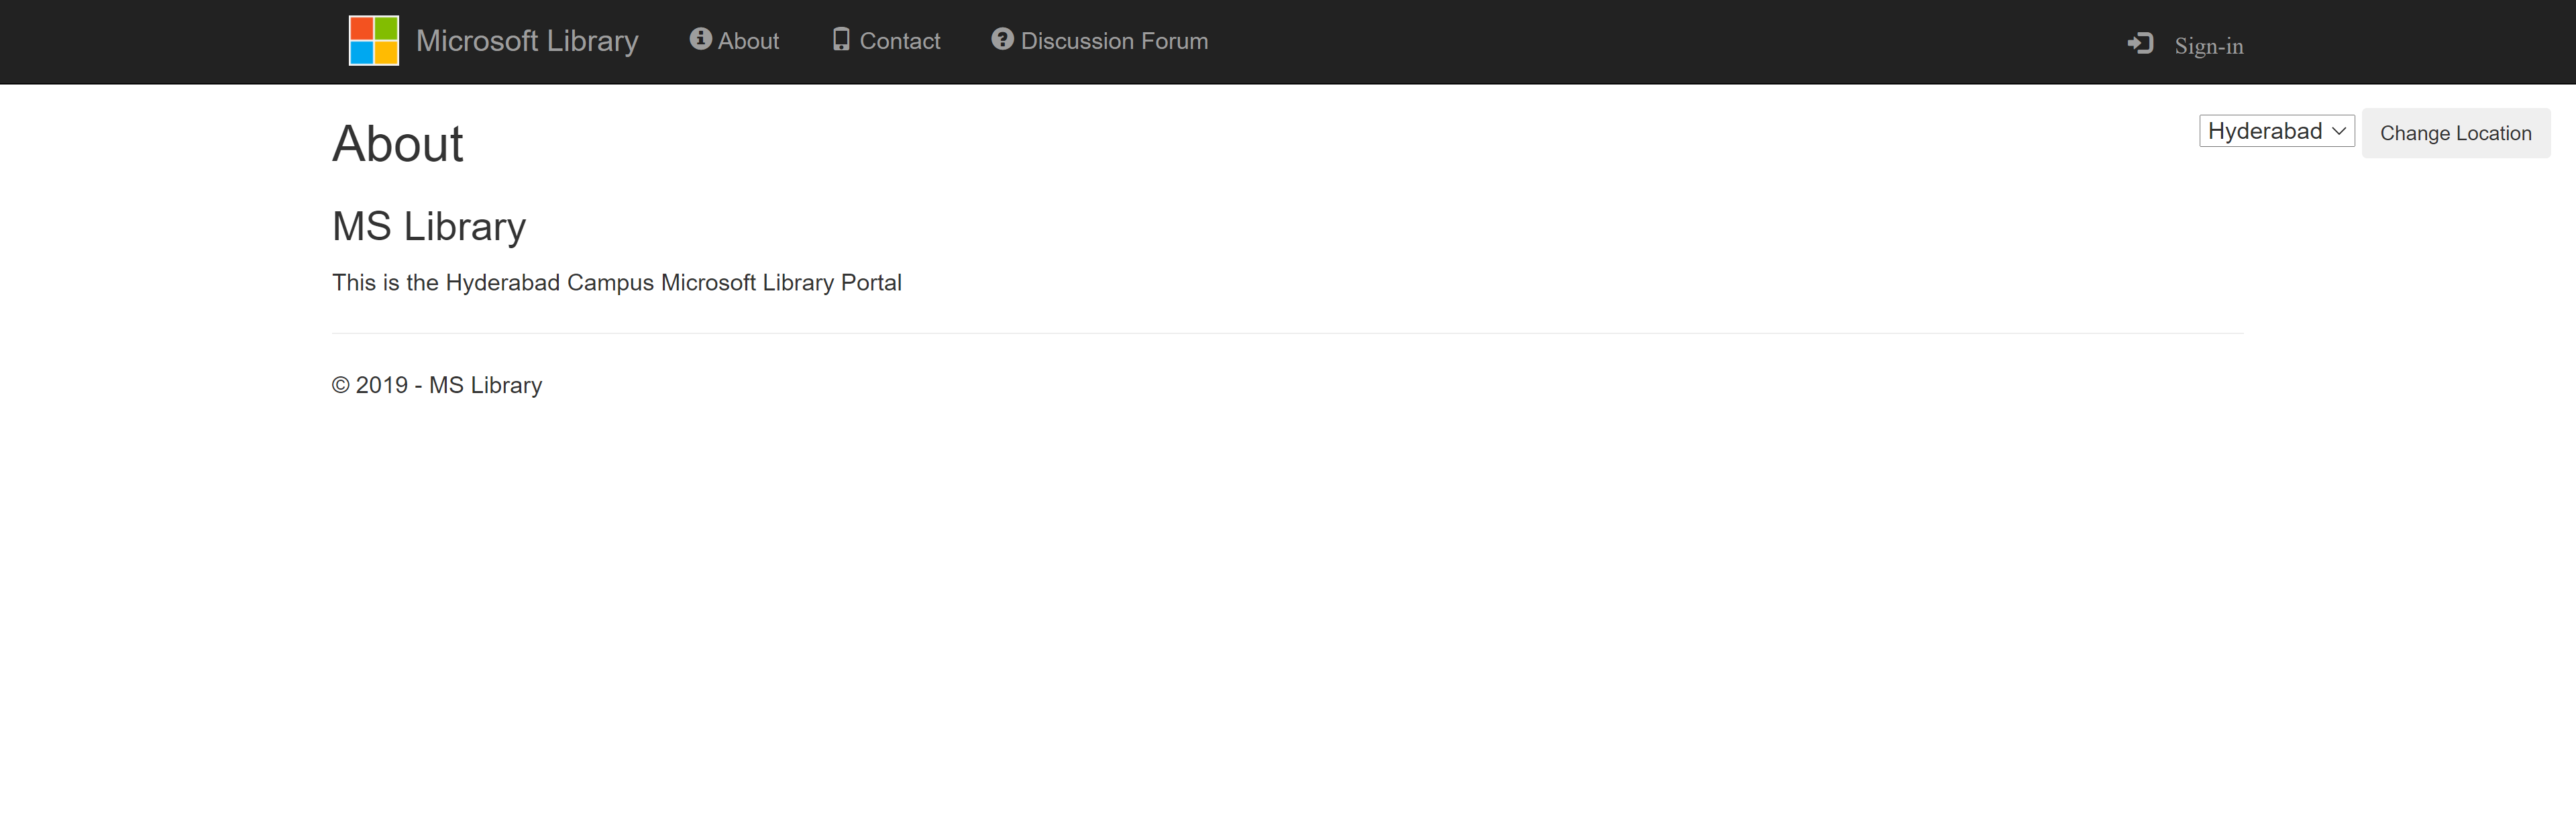Click the question mark icon beside Discussion Forum
Image resolution: width=2576 pixels, height=819 pixels.
(1002, 39)
